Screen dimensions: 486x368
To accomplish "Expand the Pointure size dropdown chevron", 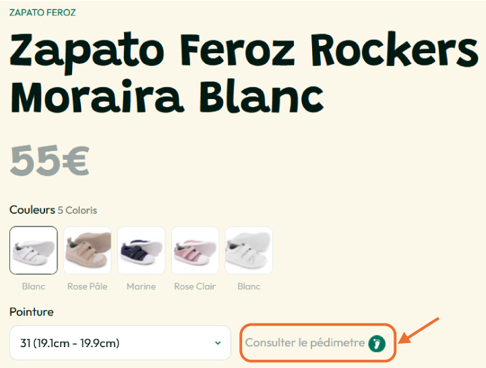I will tap(218, 343).
